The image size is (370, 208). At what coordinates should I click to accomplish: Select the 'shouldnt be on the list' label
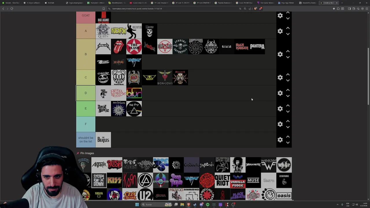coord(86,140)
